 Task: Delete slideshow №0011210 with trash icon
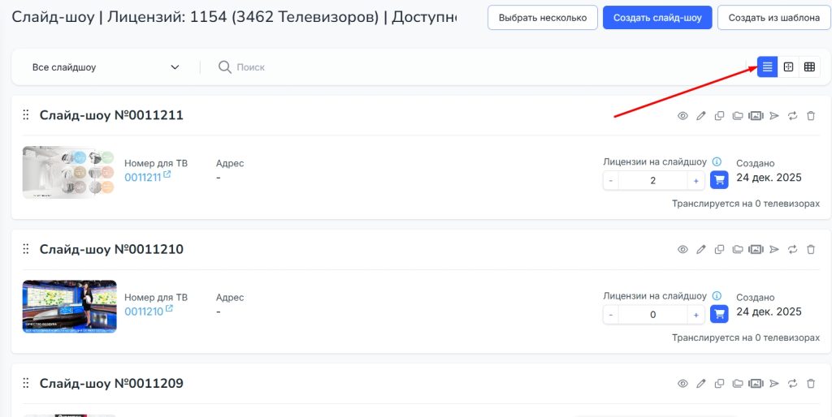coord(811,250)
